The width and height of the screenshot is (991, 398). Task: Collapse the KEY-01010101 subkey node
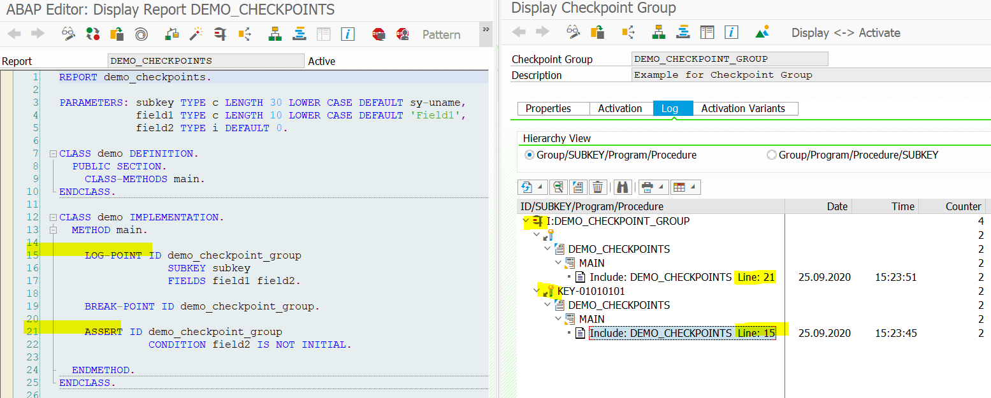click(537, 291)
